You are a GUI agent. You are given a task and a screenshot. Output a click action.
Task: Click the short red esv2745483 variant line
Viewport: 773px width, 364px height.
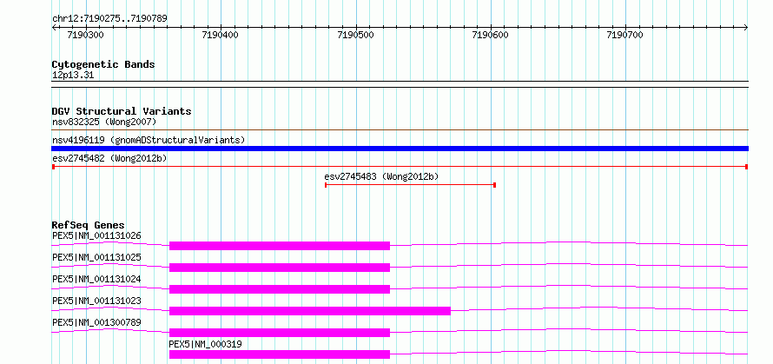(x=410, y=185)
